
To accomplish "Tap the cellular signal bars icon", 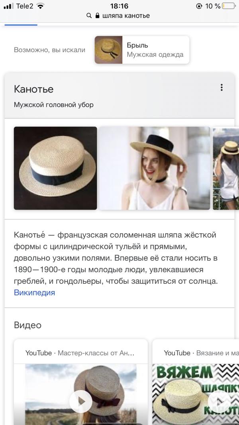I will click(x=9, y=6).
